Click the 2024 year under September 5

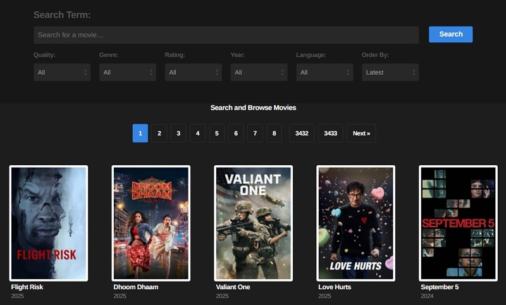click(427, 296)
